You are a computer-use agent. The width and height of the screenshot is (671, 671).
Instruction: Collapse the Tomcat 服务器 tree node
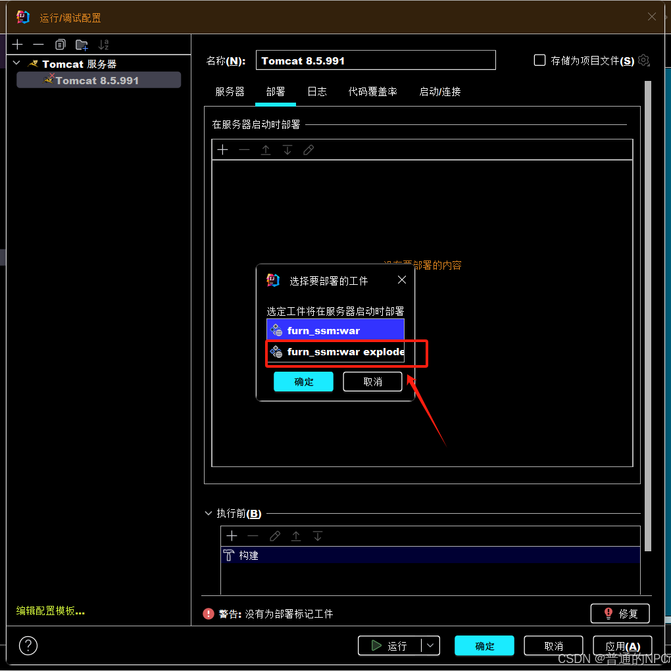click(x=16, y=63)
